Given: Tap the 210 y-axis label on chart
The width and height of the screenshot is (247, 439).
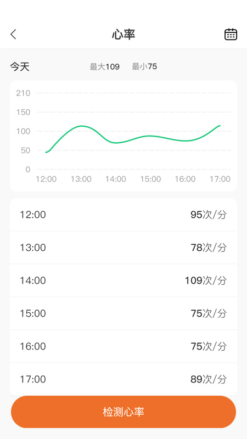Looking at the screenshot, I should click(x=23, y=93).
